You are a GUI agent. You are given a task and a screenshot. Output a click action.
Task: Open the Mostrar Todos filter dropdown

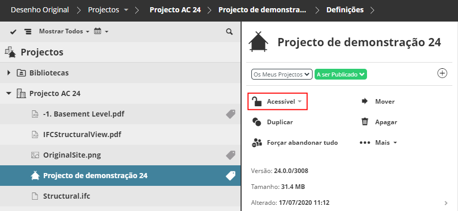coord(64,32)
